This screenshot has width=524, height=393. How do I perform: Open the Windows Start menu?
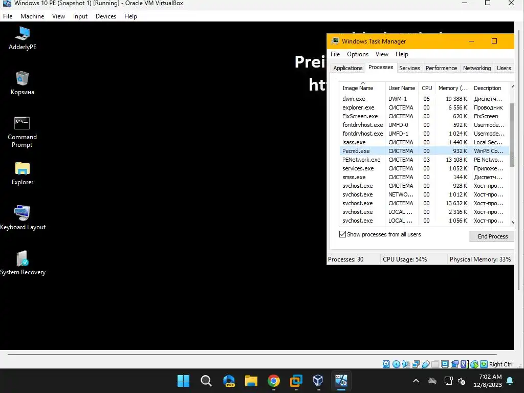tap(183, 381)
